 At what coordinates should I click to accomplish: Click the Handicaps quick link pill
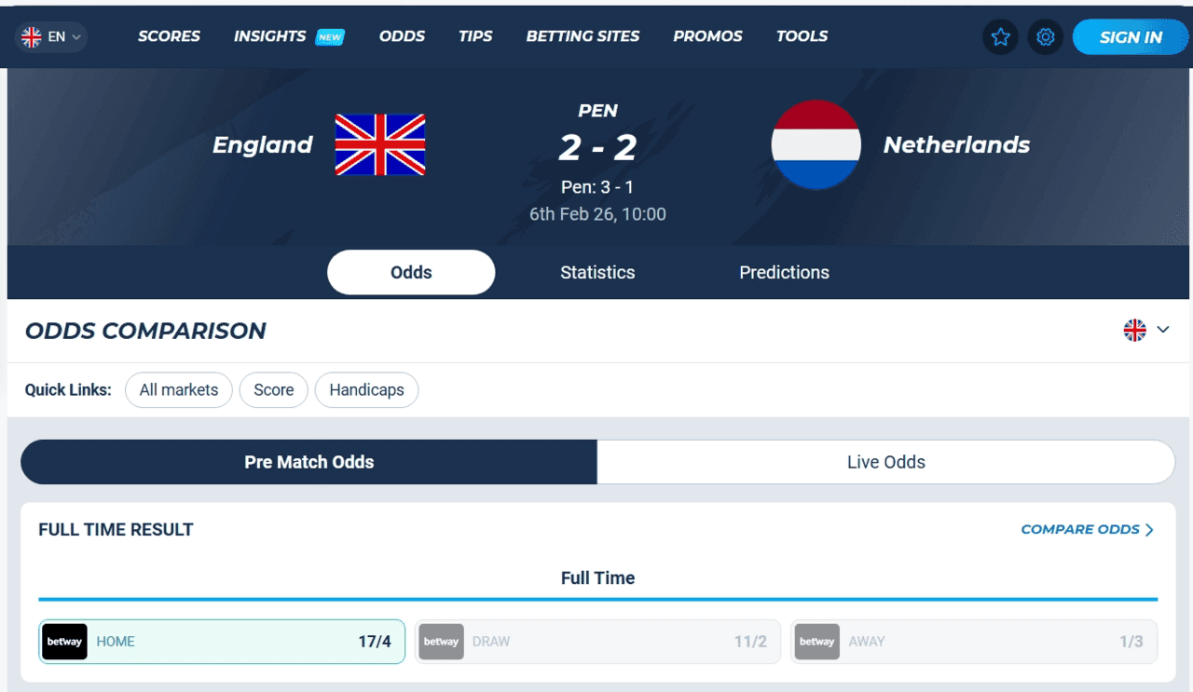pyautogui.click(x=366, y=389)
